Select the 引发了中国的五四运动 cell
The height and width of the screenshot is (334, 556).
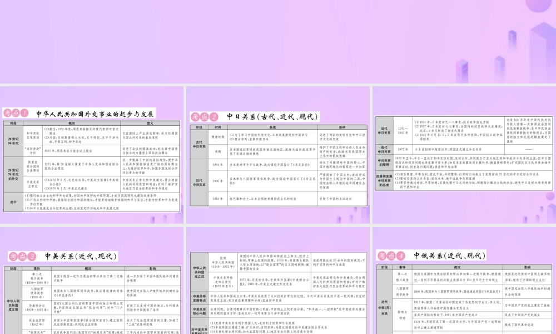(x=342, y=199)
